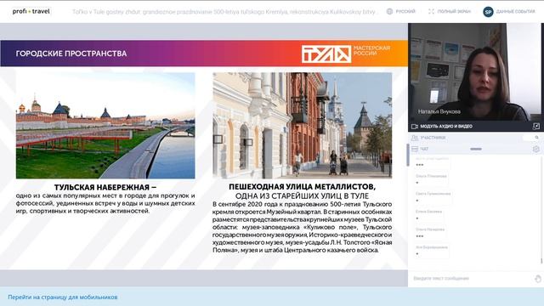Click the profi.travel logo
The image size is (544, 306).
[31, 11]
